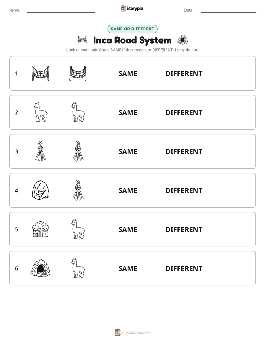Screen dimensions: 265x343
Task: Click the Date line field
Action: pos(229,10)
